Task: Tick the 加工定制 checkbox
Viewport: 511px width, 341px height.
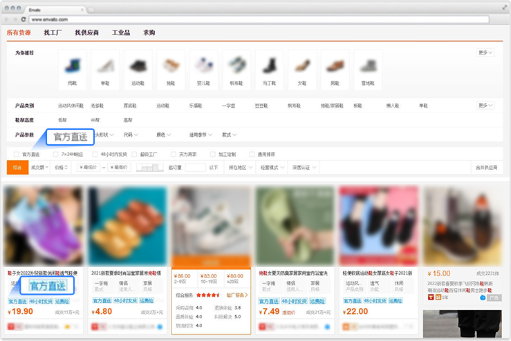Action: click(x=212, y=154)
